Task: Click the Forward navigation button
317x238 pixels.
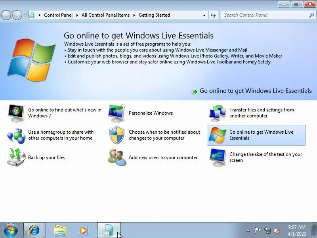Action: tap(17, 15)
